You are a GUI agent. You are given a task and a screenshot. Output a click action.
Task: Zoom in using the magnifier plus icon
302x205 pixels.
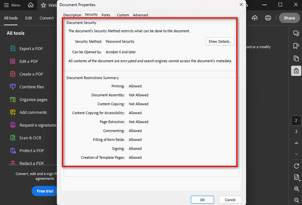[296, 189]
